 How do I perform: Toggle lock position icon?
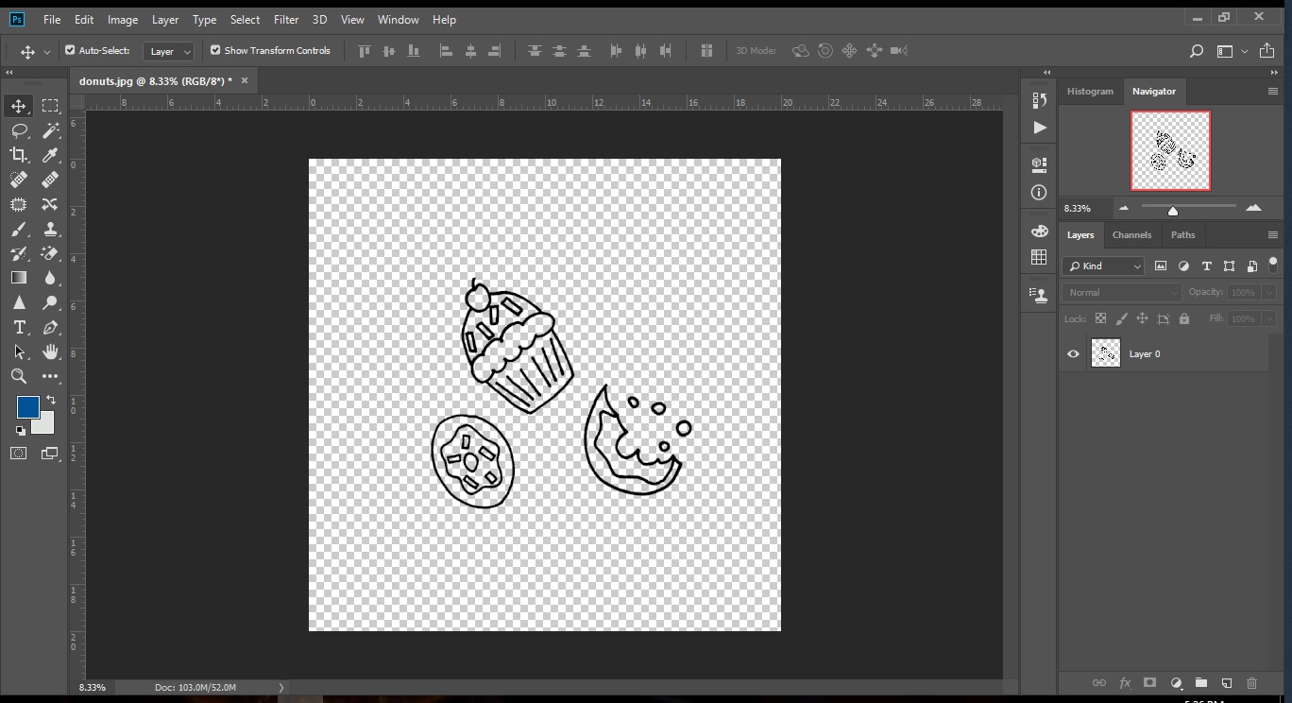pos(1143,318)
